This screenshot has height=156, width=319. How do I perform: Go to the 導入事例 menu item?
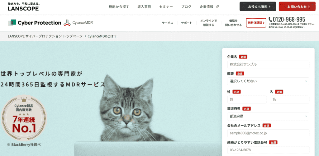click(144, 7)
